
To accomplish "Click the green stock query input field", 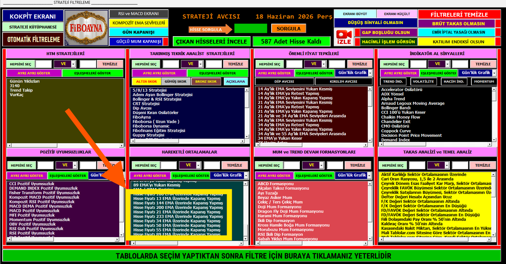I will click(251, 29).
